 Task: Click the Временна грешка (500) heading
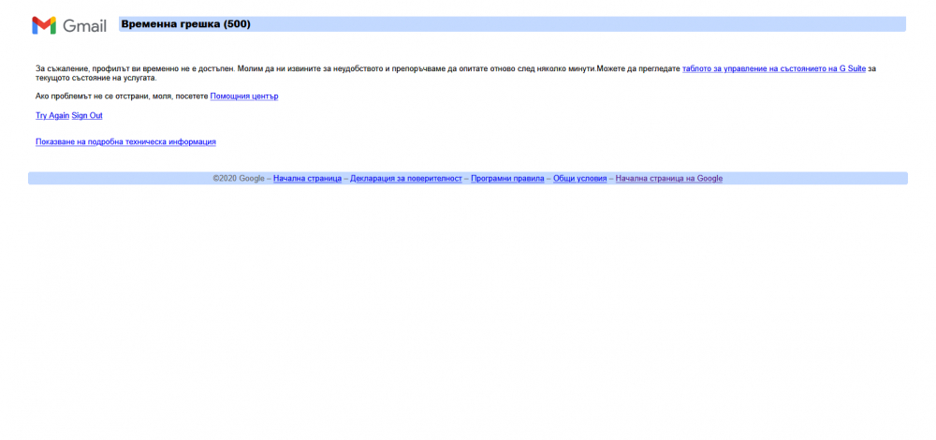(x=185, y=24)
